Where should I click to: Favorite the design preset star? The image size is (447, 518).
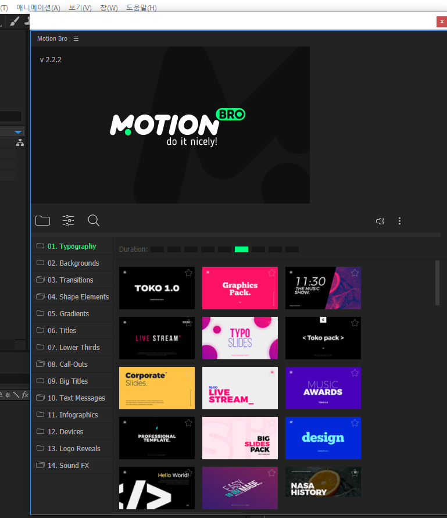click(x=355, y=423)
